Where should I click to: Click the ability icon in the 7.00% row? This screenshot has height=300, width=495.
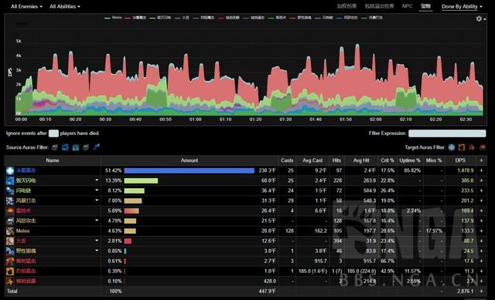tap(10, 201)
